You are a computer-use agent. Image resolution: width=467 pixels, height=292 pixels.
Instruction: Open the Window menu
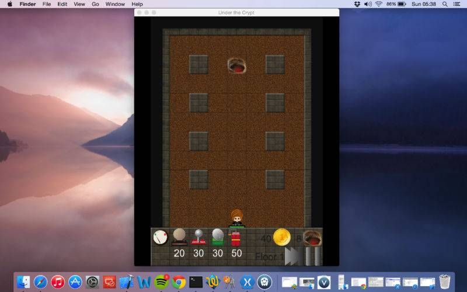tap(115, 4)
